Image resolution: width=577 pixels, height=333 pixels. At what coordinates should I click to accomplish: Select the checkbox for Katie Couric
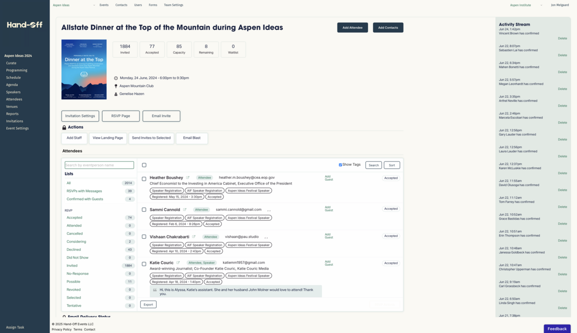(144, 264)
